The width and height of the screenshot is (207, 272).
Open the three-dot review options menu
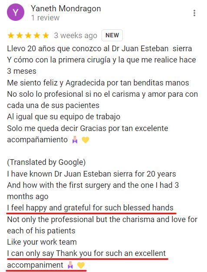(x=194, y=13)
